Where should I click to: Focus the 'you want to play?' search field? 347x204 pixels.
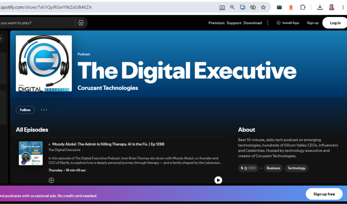pyautogui.click(x=37, y=23)
